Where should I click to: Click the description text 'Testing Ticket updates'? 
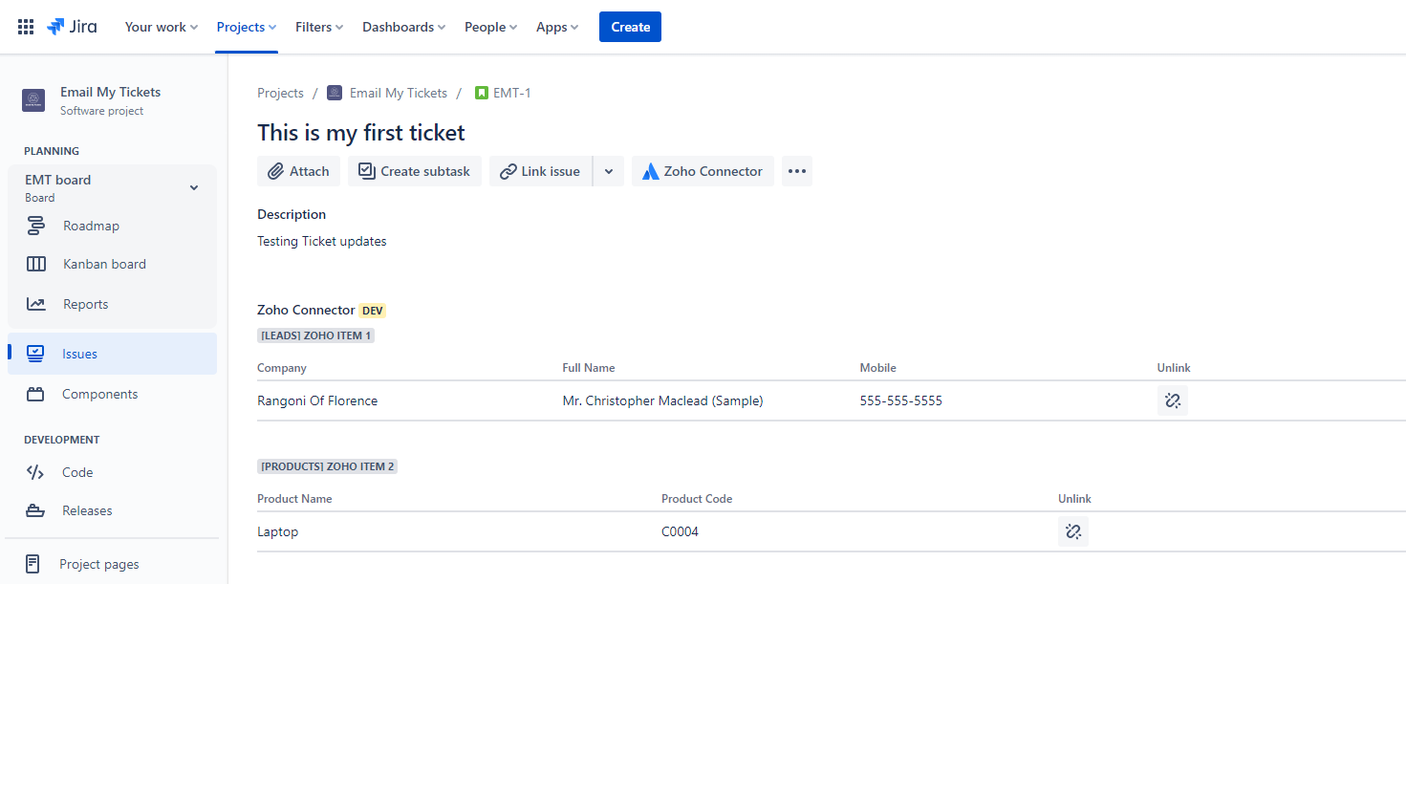(x=322, y=241)
